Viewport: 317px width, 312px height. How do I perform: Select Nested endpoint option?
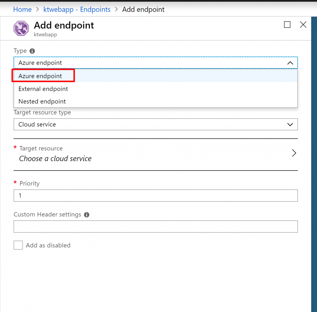click(x=156, y=101)
